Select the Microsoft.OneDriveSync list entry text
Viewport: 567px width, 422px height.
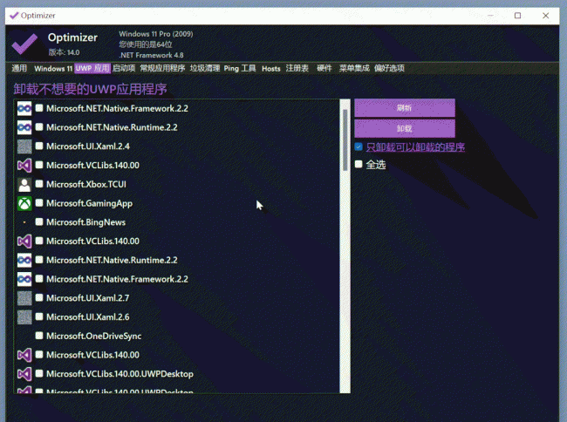[93, 336]
